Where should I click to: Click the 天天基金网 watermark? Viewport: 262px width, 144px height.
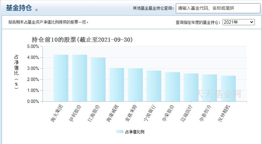tap(218, 94)
